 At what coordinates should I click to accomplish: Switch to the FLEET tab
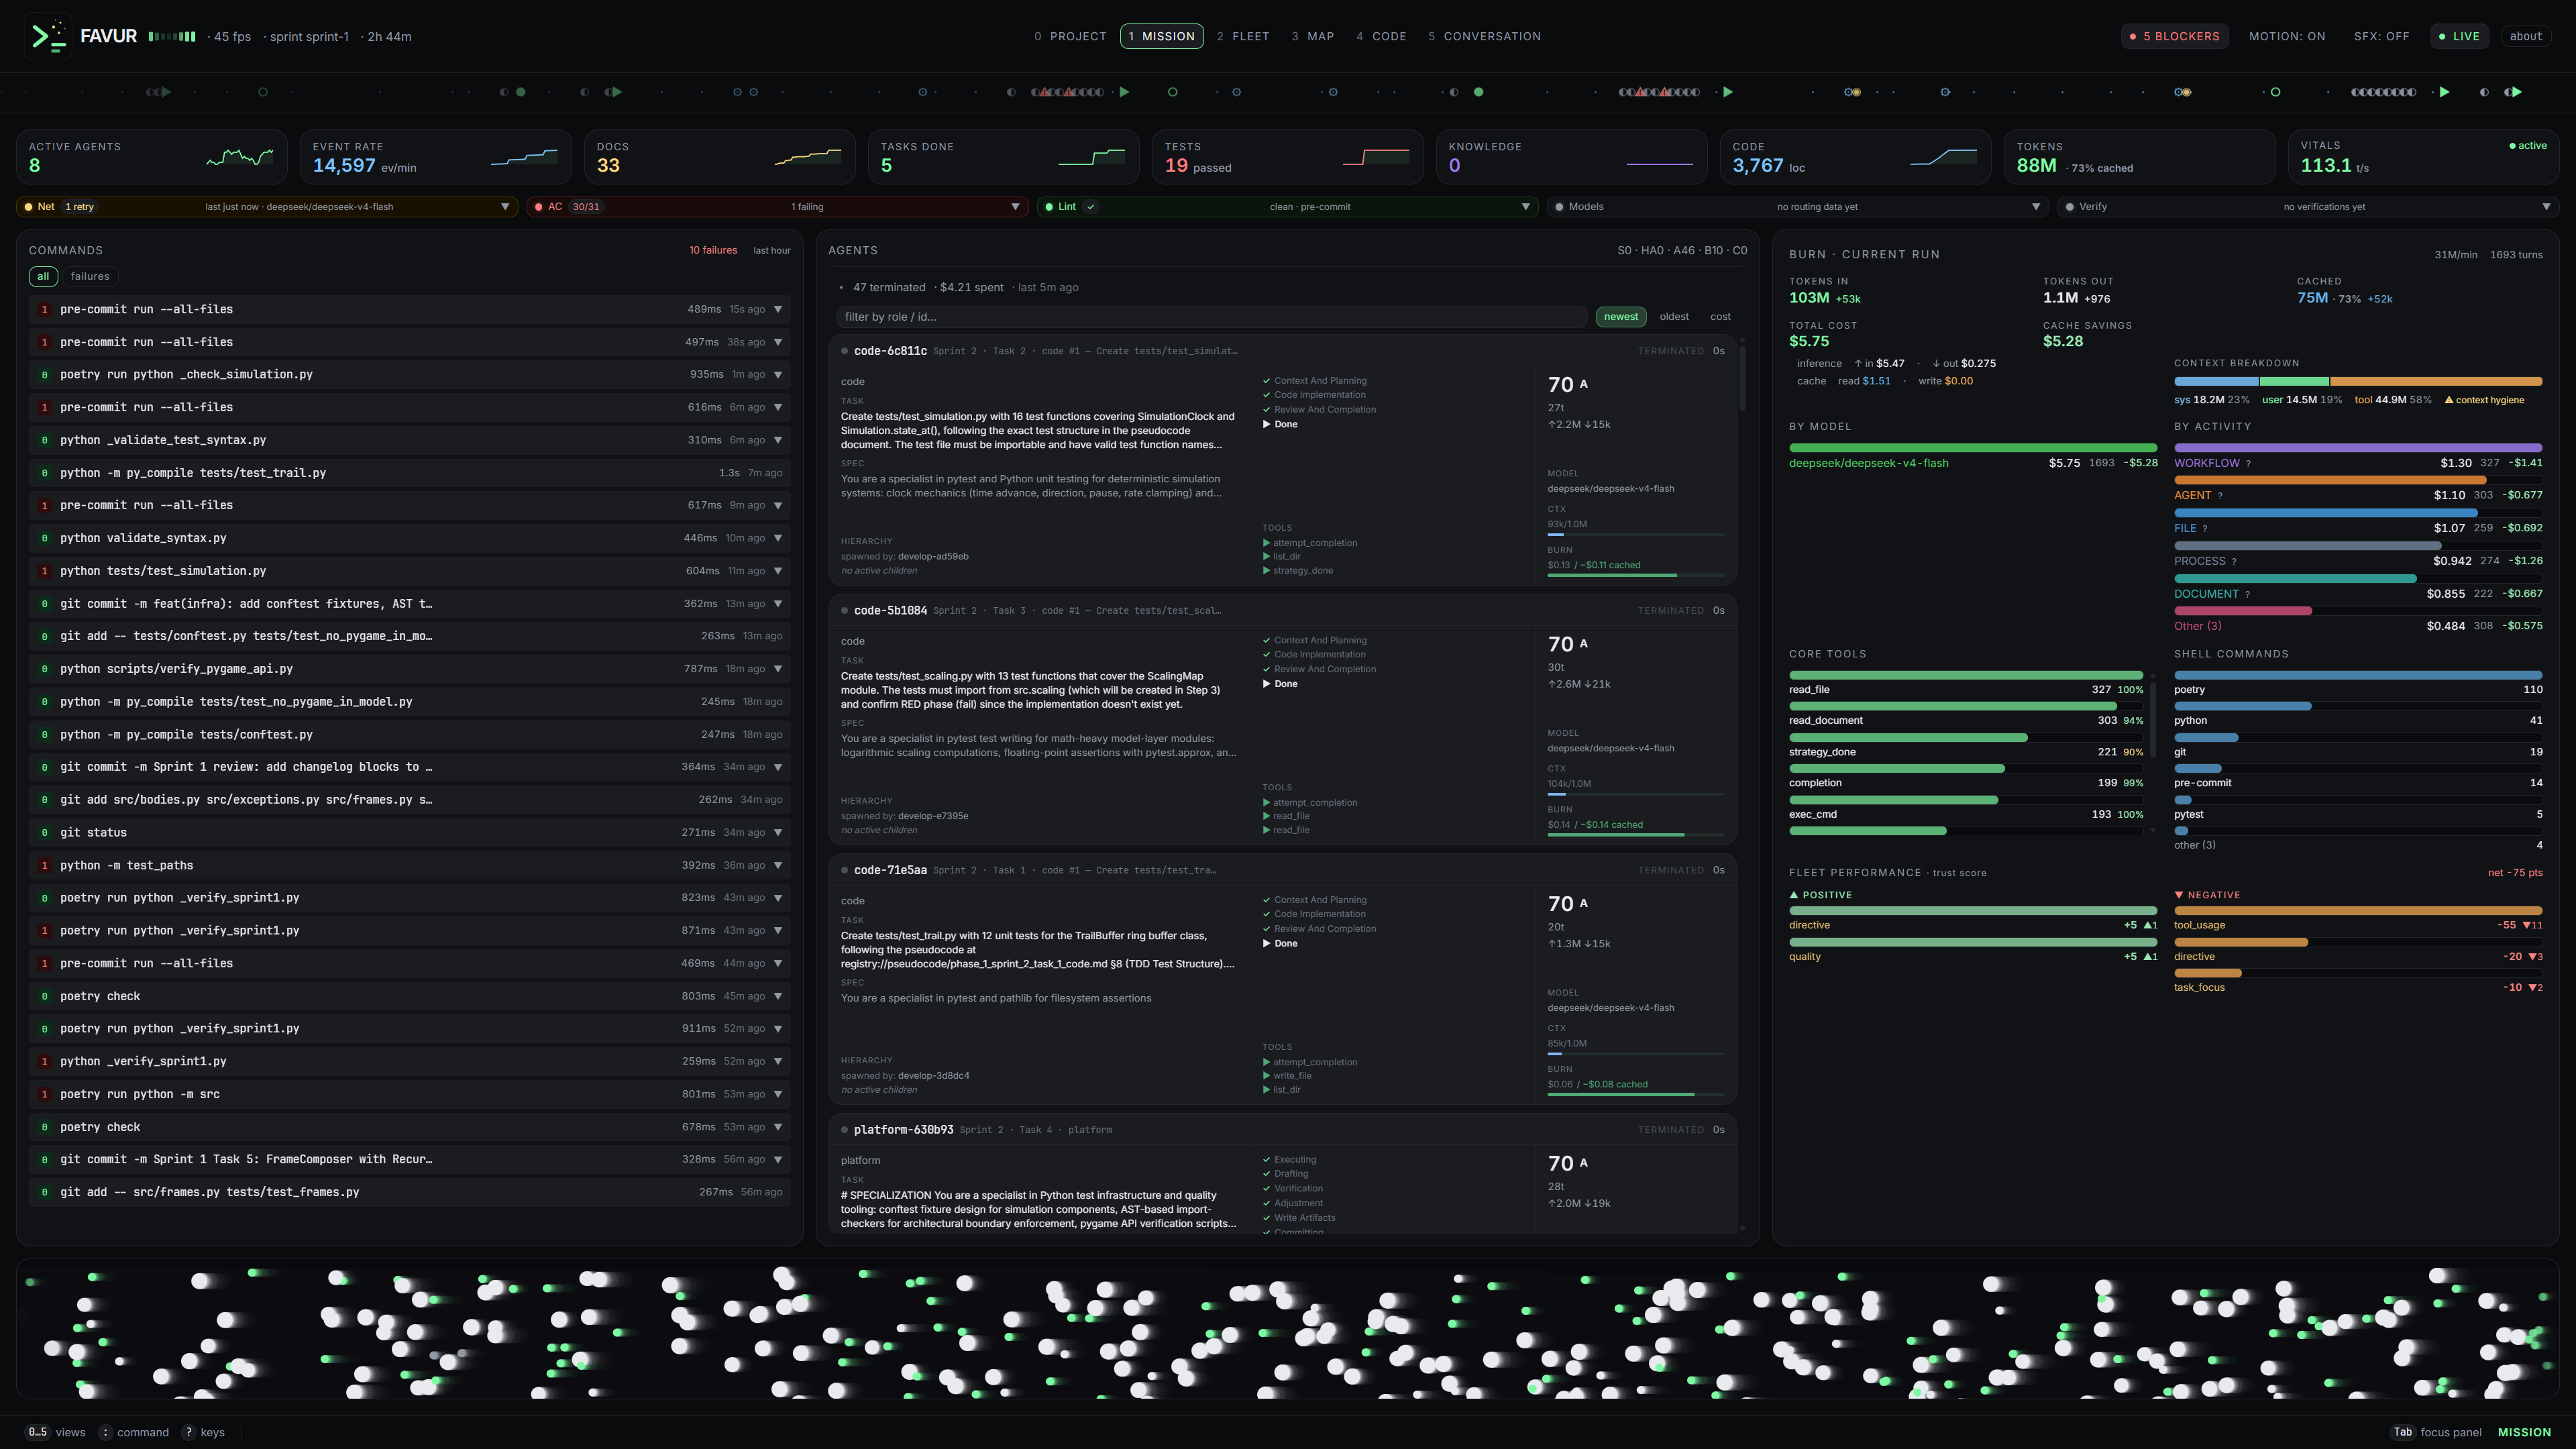pos(1243,36)
